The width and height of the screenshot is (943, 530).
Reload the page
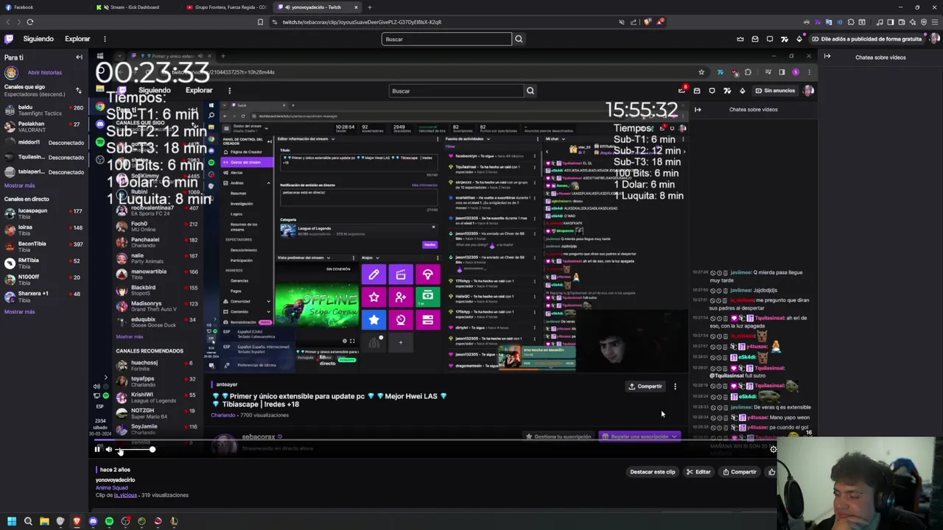(x=30, y=22)
